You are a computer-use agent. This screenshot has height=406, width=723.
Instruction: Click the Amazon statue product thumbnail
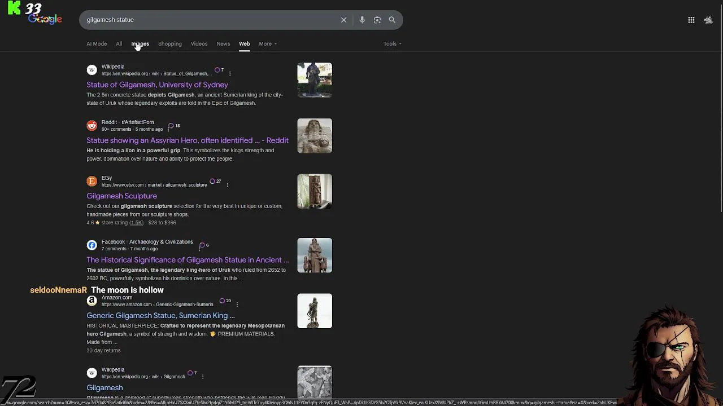(x=315, y=311)
